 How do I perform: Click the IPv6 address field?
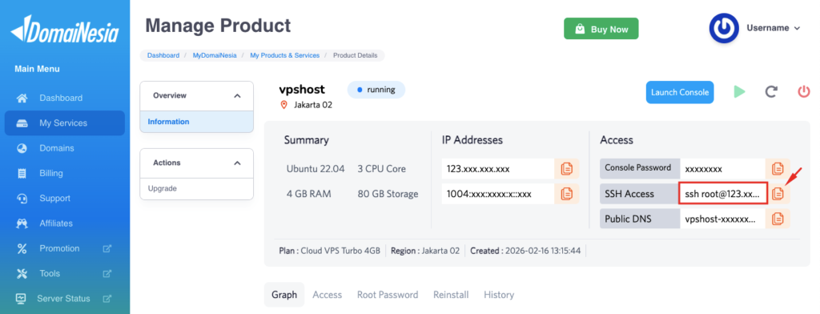coord(498,194)
